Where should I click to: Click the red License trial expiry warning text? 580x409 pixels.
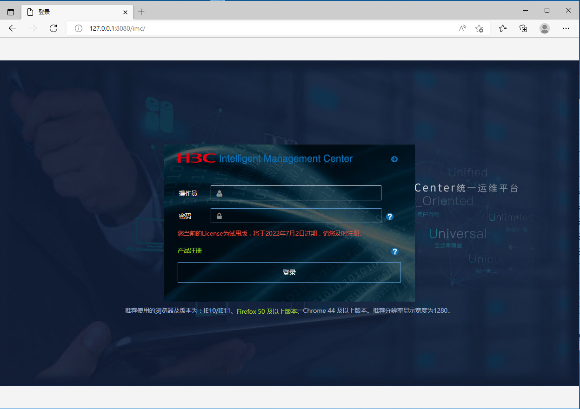(x=270, y=233)
